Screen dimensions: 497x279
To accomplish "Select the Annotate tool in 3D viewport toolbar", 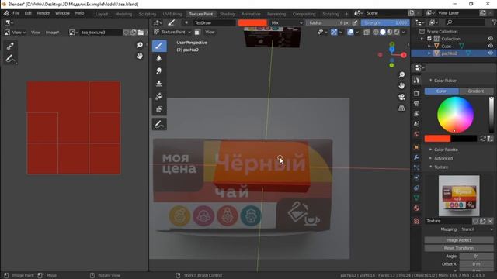I will (x=159, y=124).
